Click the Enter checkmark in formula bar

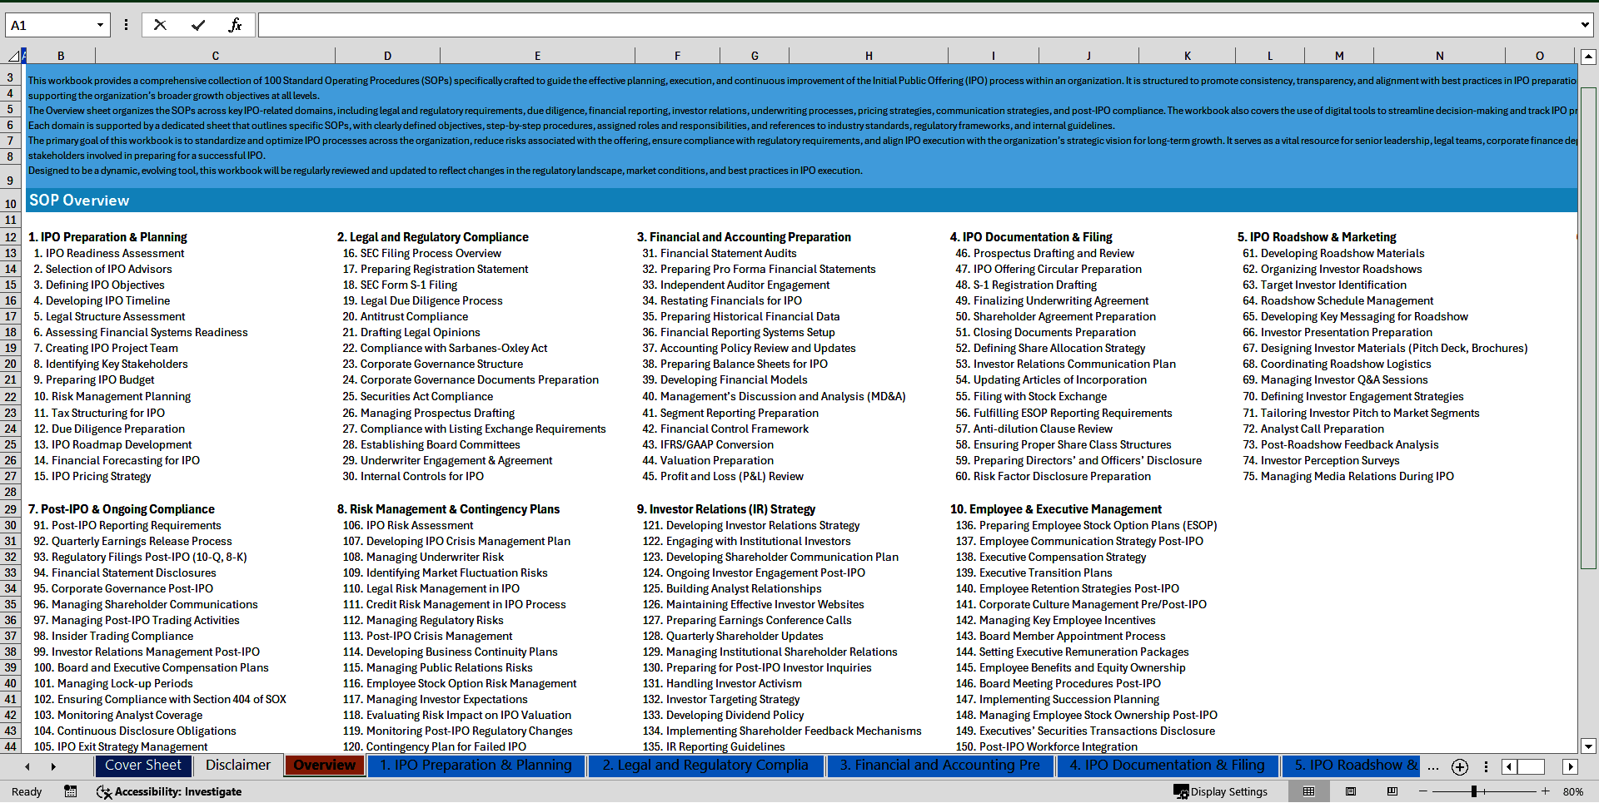198,25
